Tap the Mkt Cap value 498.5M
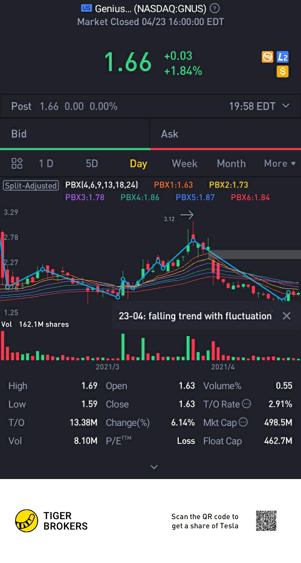This screenshot has width=301, height=563. point(278,422)
